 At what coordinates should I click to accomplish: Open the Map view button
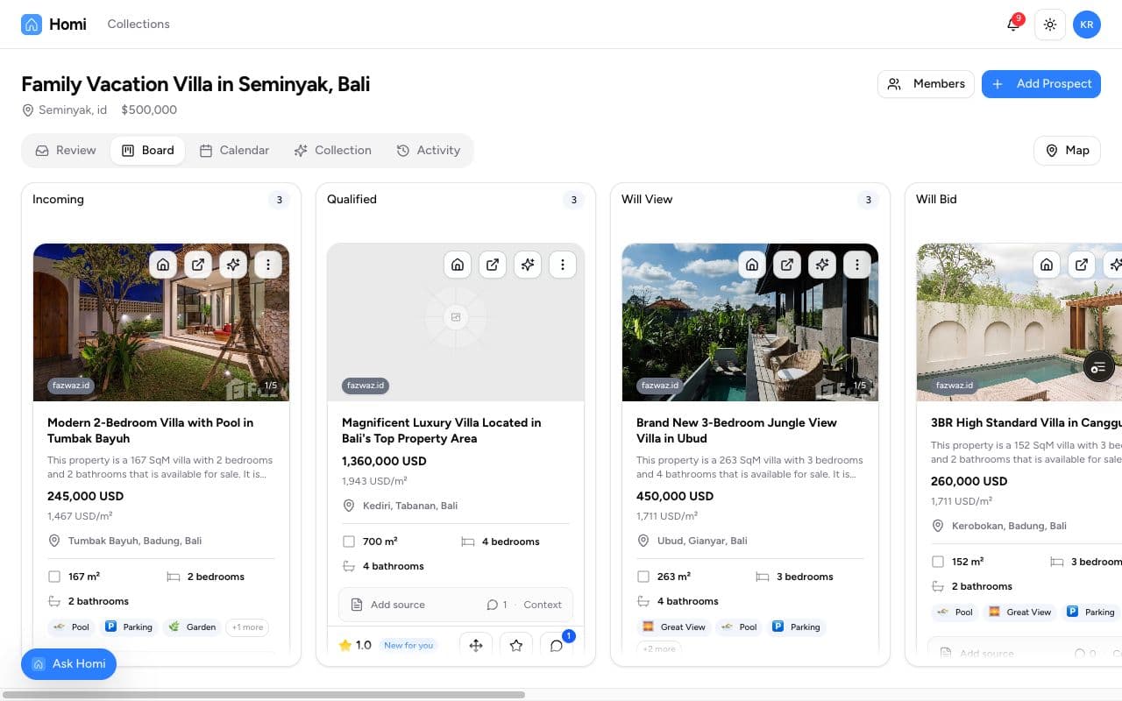1067,151
